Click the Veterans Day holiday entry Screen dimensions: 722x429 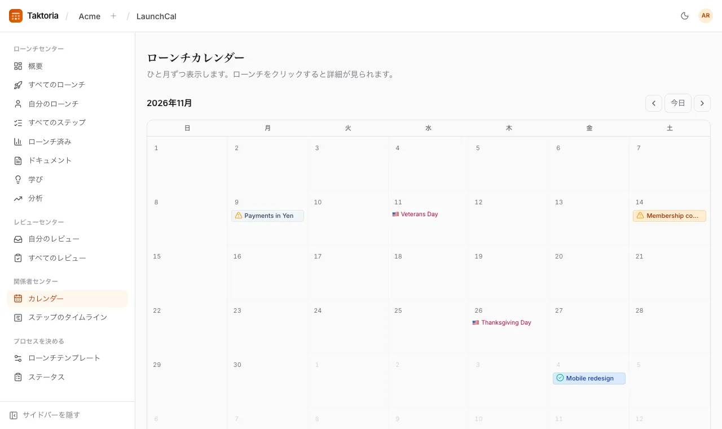click(x=415, y=214)
